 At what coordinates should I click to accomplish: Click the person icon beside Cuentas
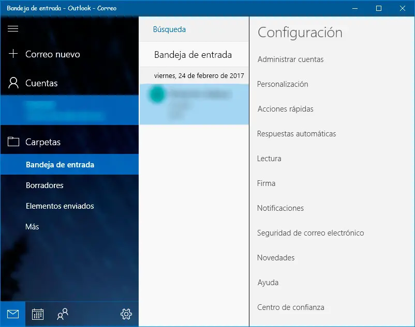13,83
